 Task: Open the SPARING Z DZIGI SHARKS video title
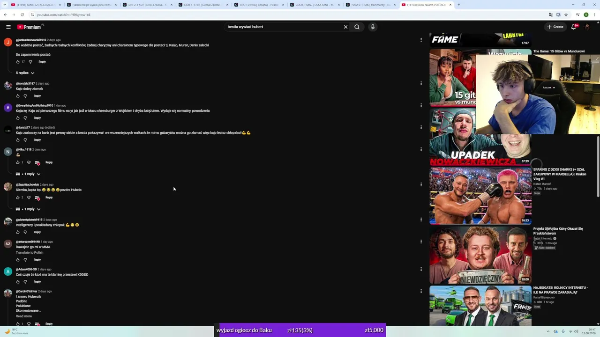click(x=560, y=174)
